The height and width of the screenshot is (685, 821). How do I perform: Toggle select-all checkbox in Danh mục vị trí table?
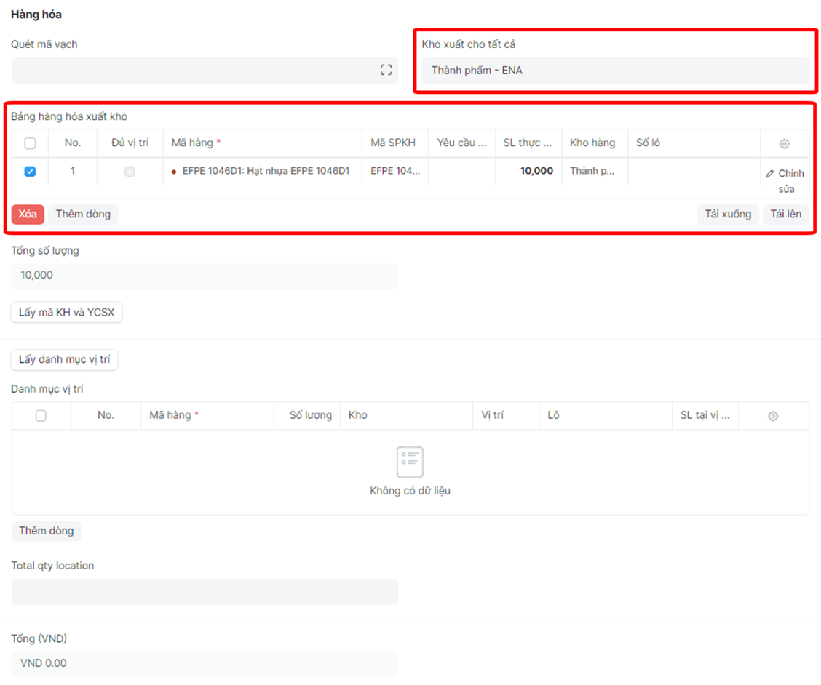pyautogui.click(x=41, y=416)
